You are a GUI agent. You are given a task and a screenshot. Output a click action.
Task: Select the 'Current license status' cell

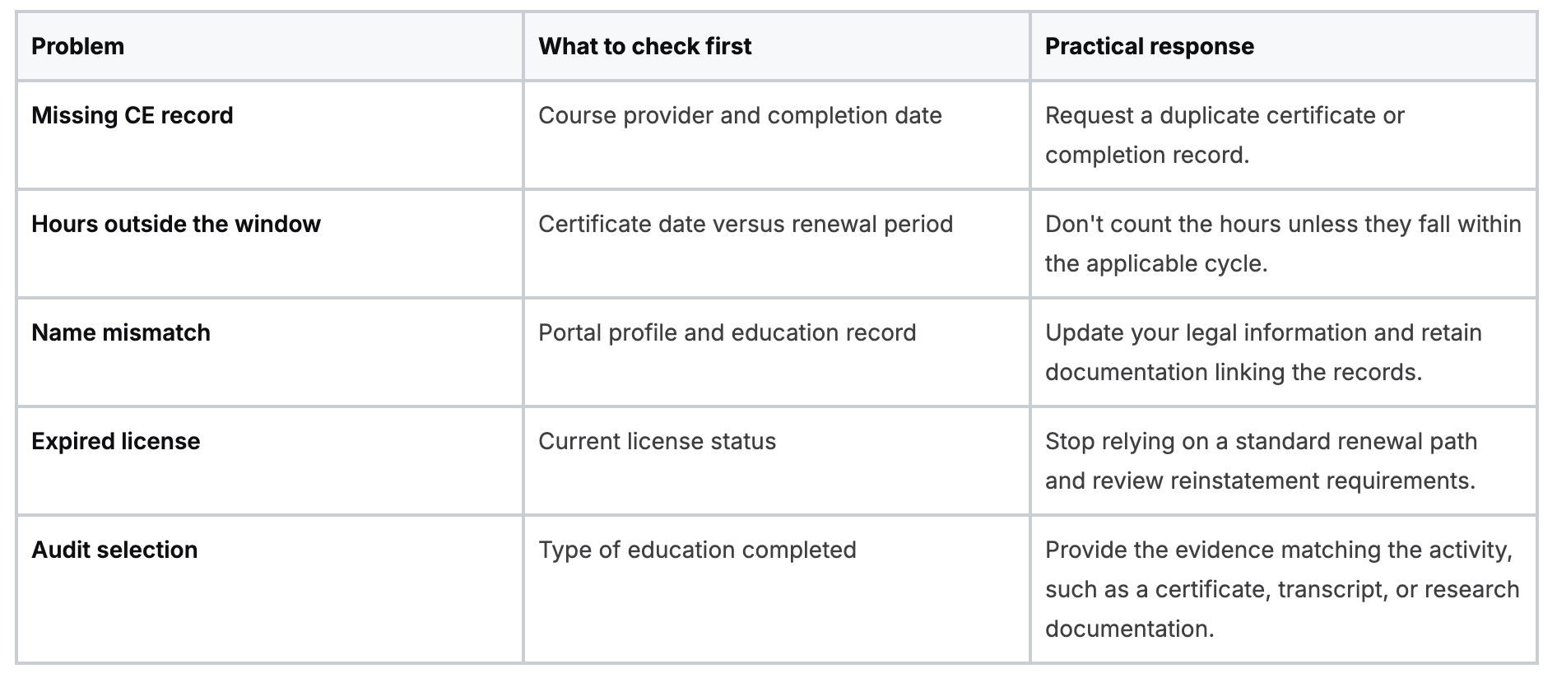(x=657, y=441)
